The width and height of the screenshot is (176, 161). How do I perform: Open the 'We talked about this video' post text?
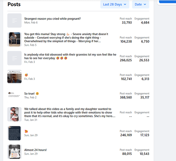[70, 112]
